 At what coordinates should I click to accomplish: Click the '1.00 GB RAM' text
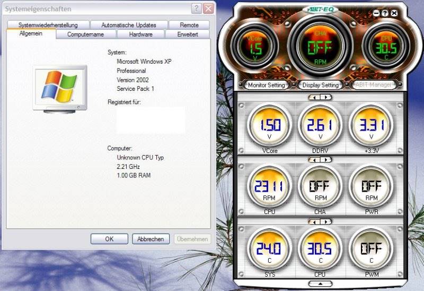click(134, 175)
